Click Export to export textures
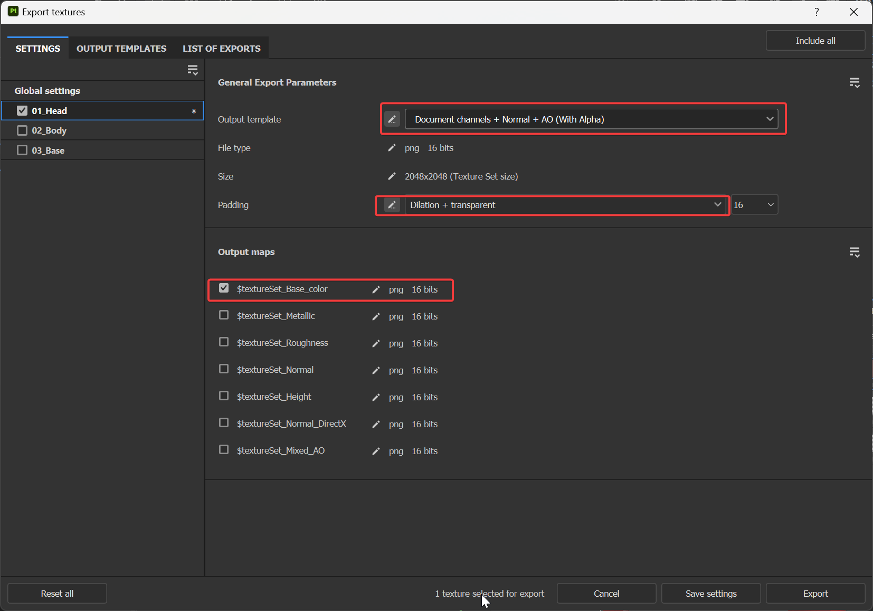Viewport: 873px width, 611px height. [x=815, y=593]
